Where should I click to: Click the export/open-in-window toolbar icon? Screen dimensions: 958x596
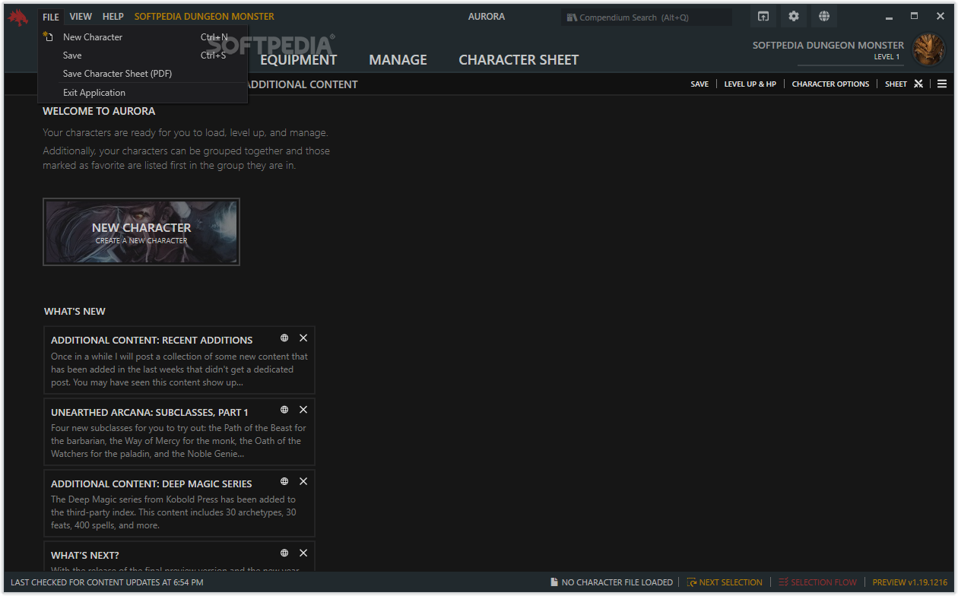[x=763, y=17]
